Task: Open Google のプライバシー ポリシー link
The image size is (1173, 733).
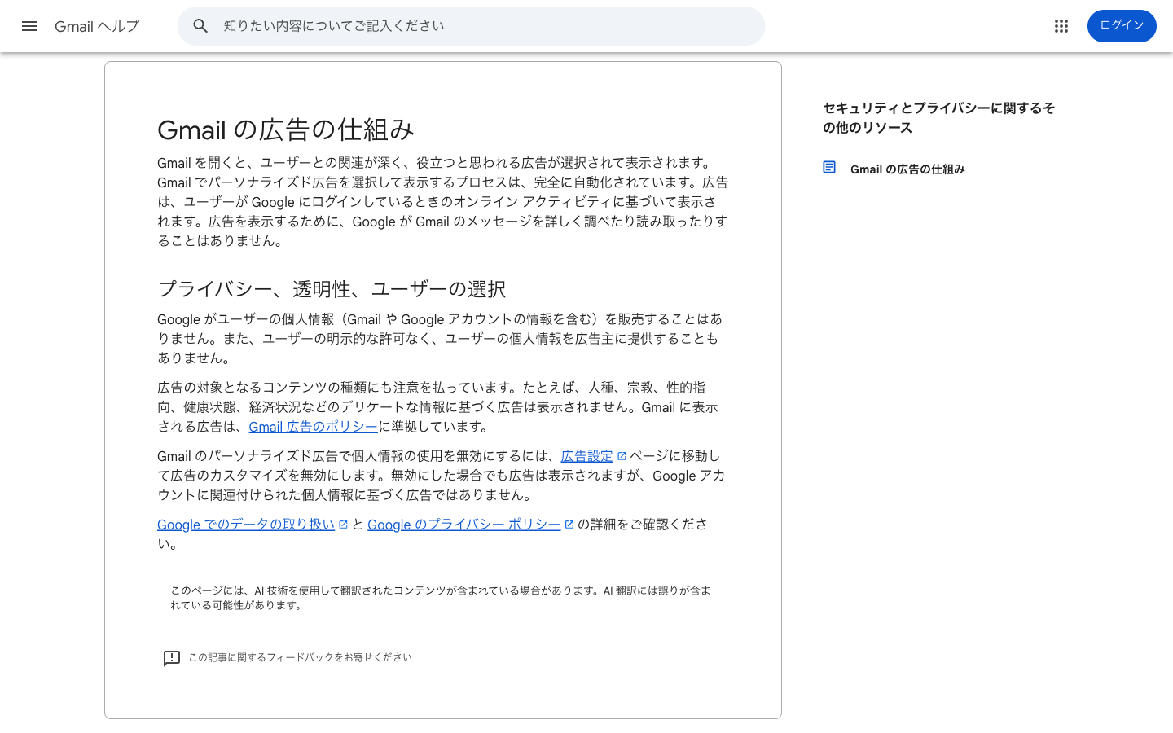Action: 463,525
